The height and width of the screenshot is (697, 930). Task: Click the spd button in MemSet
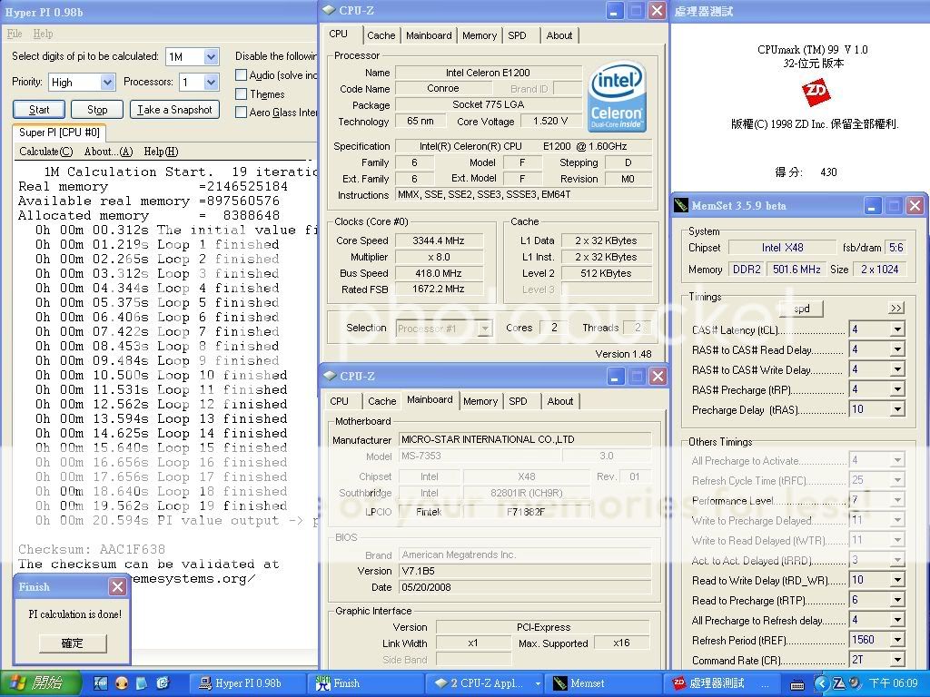[800, 309]
